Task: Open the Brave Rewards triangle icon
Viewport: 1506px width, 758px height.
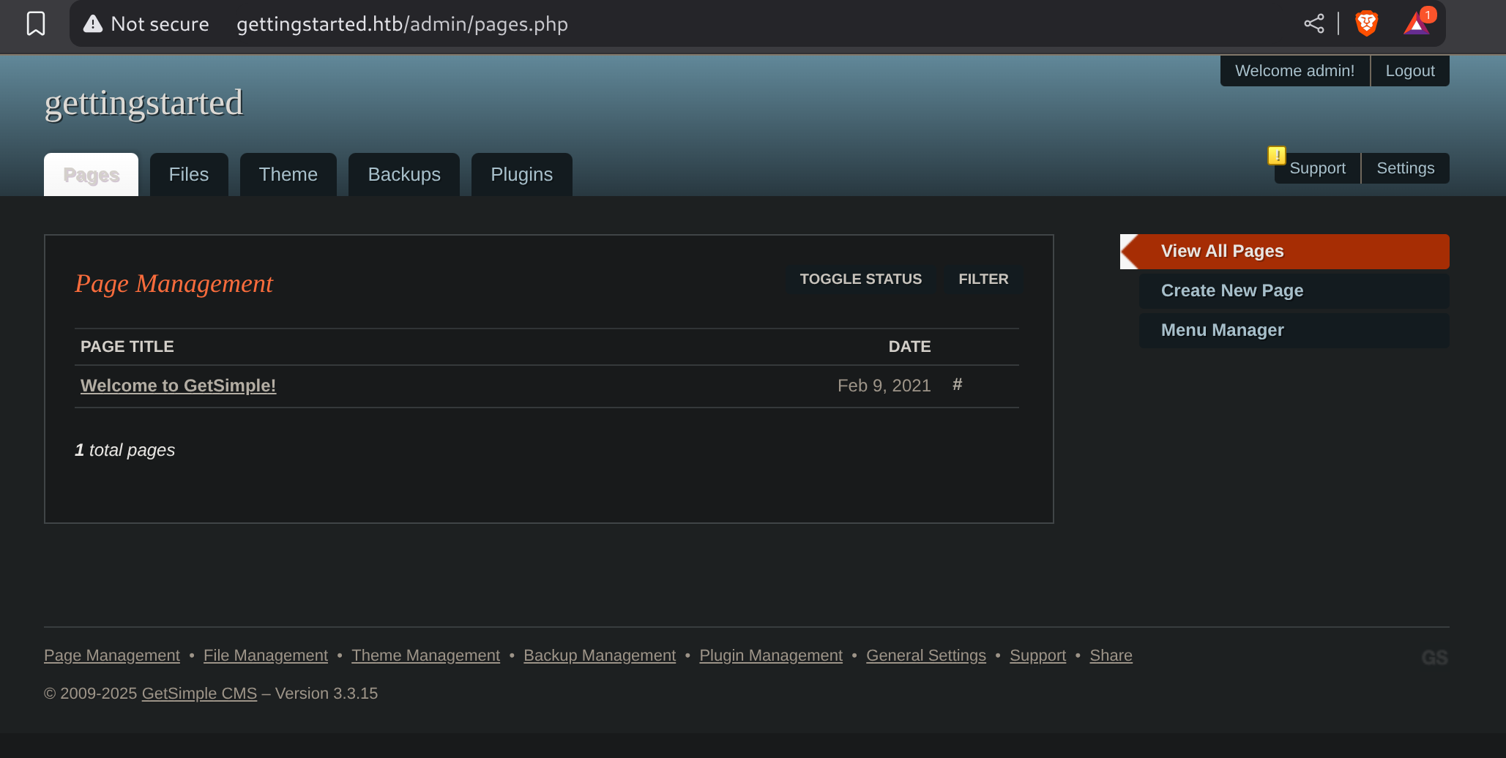Action: [1417, 24]
